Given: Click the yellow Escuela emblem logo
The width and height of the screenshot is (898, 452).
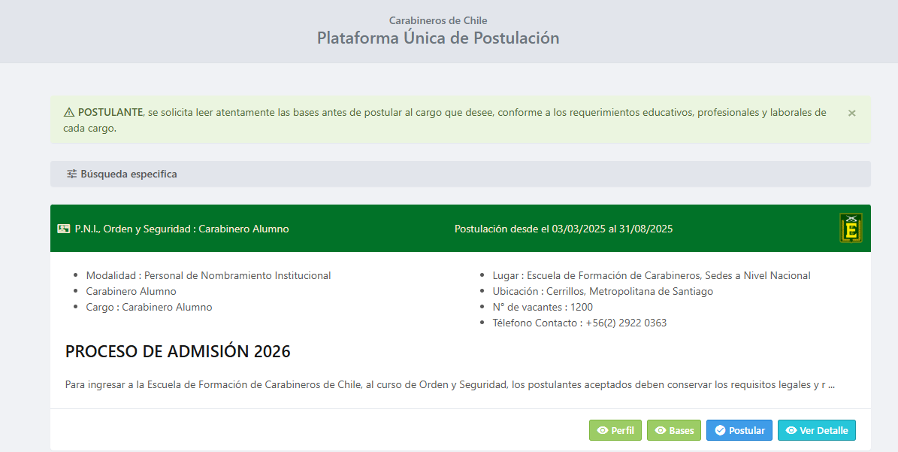Looking at the screenshot, I should pyautogui.click(x=851, y=228).
